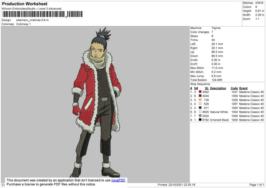Image resolution: width=266 pixels, height=188 pixels.
Task: Select the red swatch for thread 1037
Action: [x=200, y=92]
